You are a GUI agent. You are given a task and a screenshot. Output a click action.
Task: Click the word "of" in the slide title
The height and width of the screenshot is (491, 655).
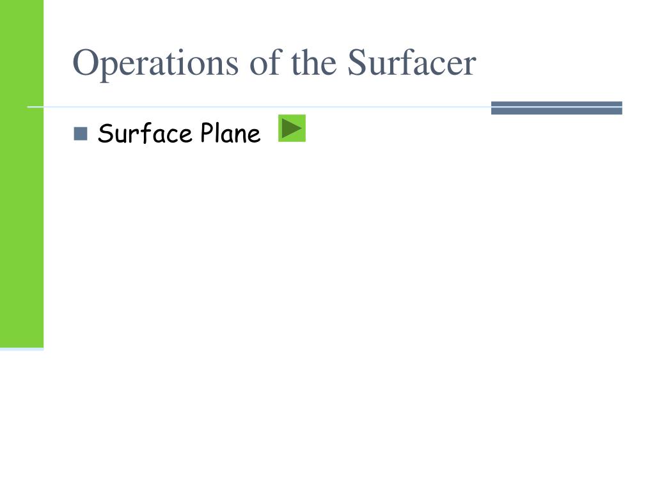tap(265, 63)
